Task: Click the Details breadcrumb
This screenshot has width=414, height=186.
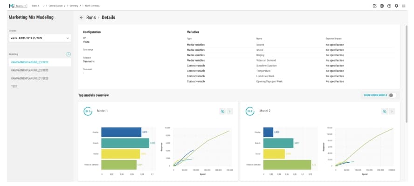Action: click(x=109, y=18)
